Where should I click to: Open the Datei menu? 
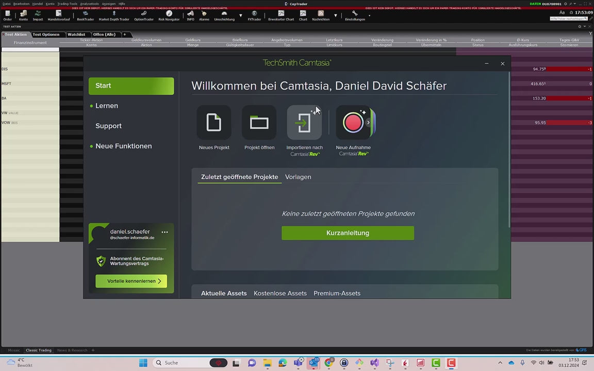coord(6,4)
